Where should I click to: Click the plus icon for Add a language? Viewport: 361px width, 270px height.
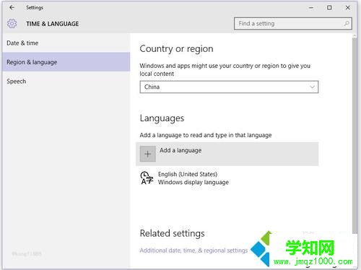[x=148, y=154]
